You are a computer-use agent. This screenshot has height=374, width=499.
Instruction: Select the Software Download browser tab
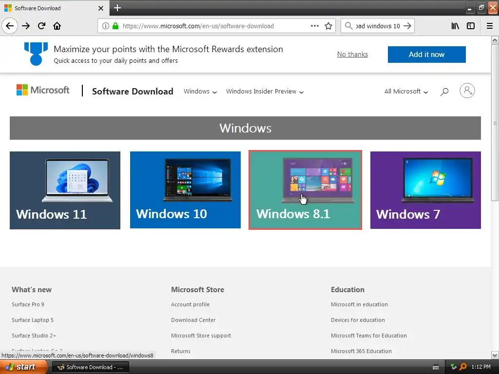(54, 8)
